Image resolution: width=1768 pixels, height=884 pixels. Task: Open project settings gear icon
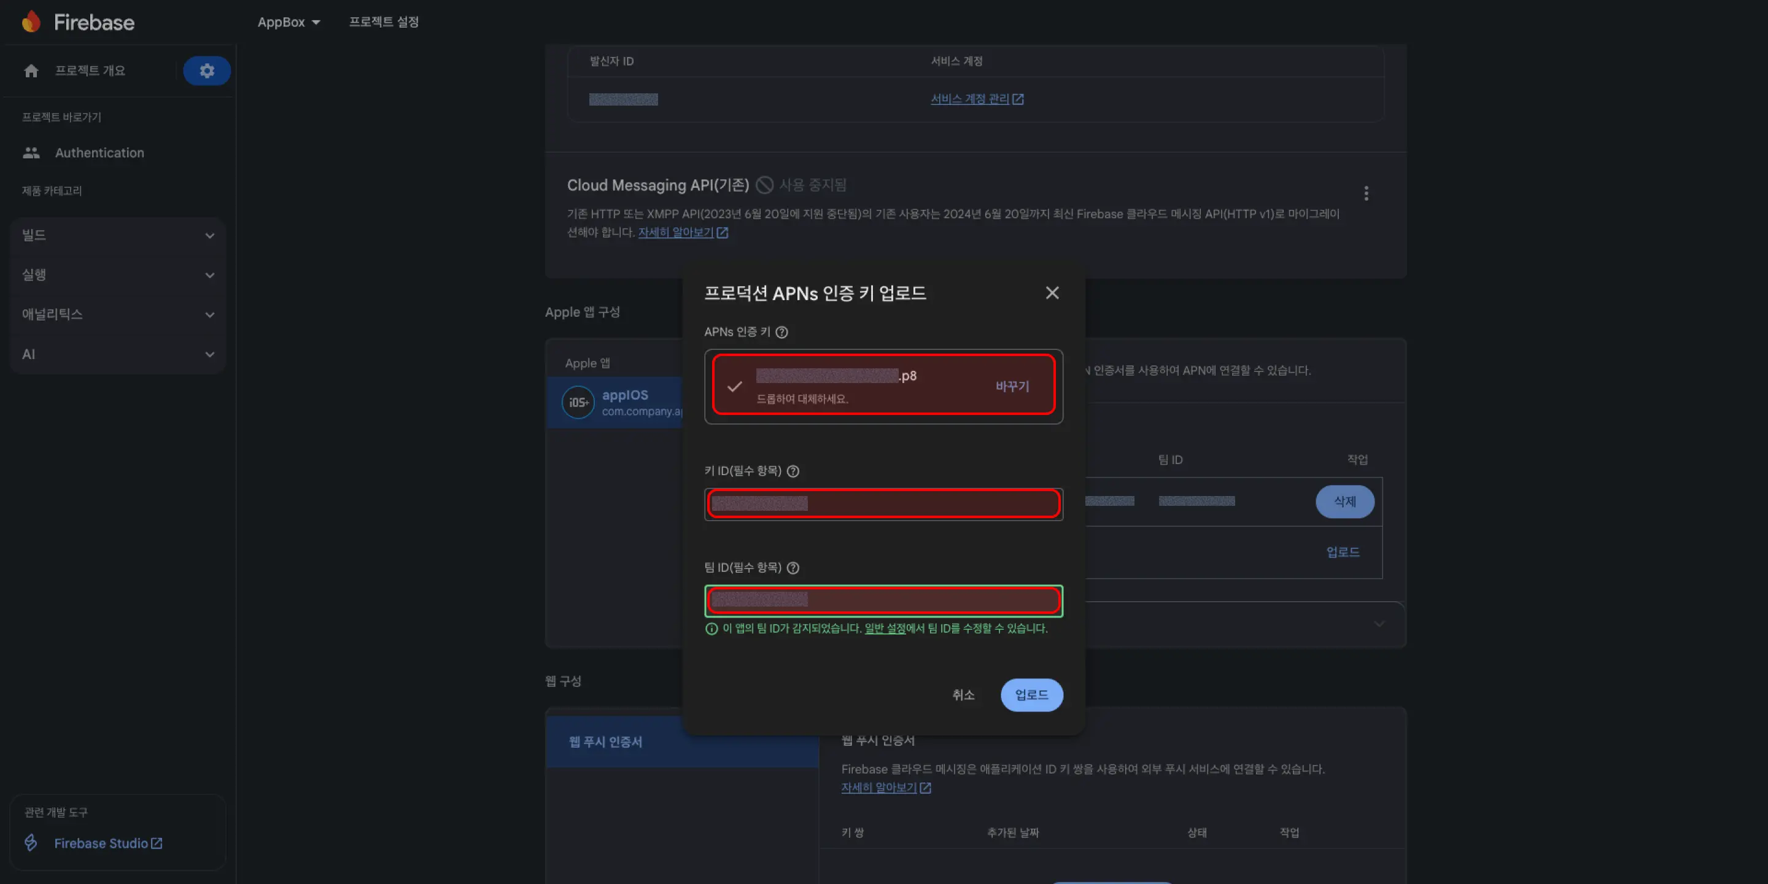207,71
